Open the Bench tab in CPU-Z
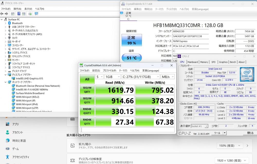 tap(233, 62)
